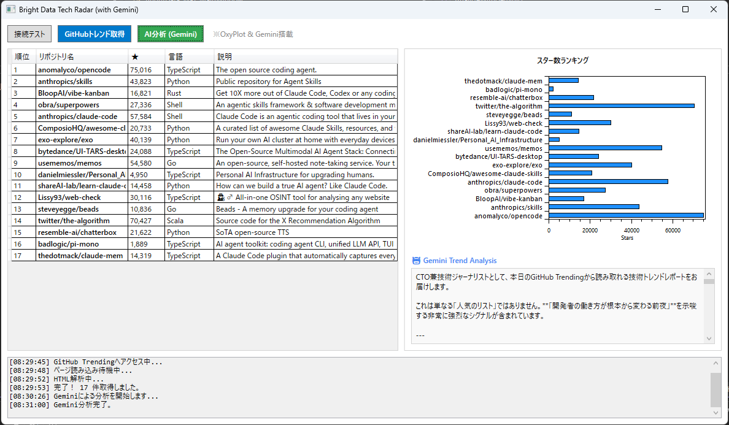
Task: Click the Scala language cell
Action: coord(189,221)
